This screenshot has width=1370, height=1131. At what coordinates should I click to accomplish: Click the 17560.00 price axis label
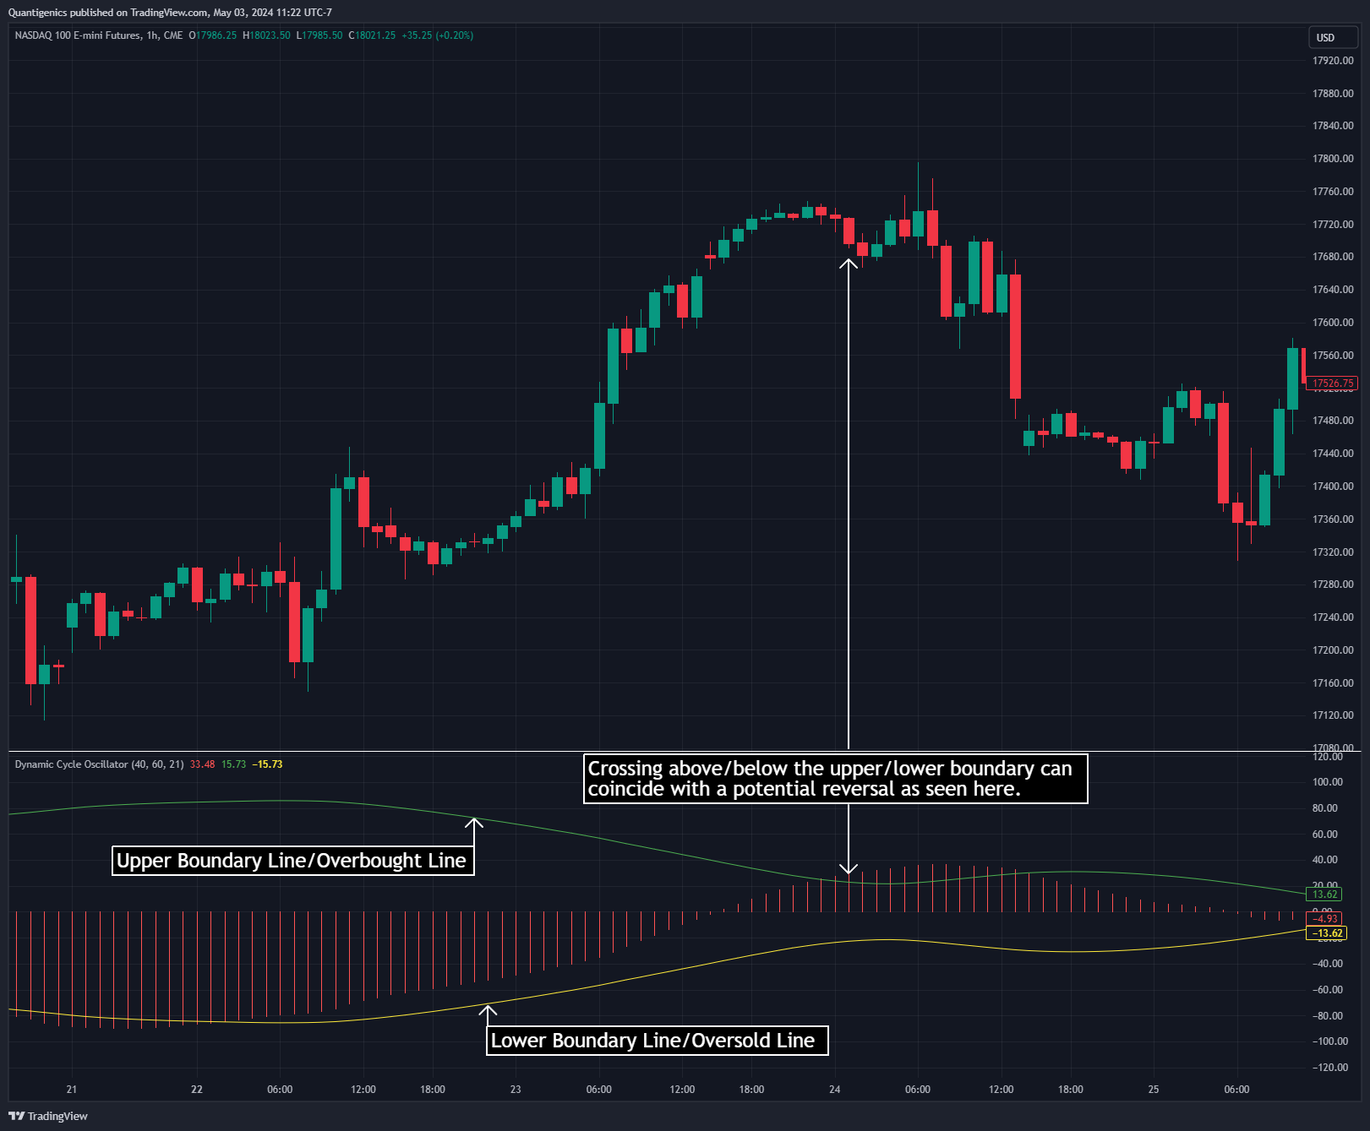tap(1333, 356)
